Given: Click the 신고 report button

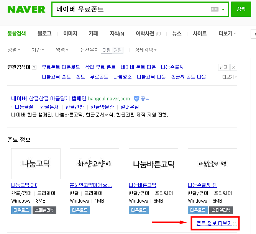Looking at the screenshot, I should [224, 67].
